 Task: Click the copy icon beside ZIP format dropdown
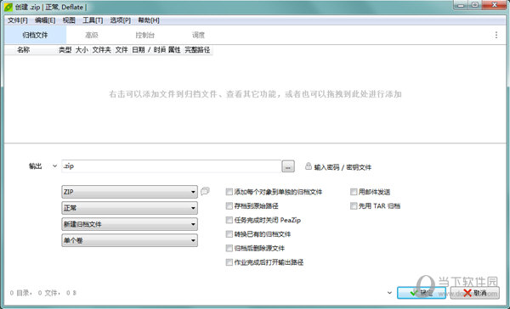(205, 191)
